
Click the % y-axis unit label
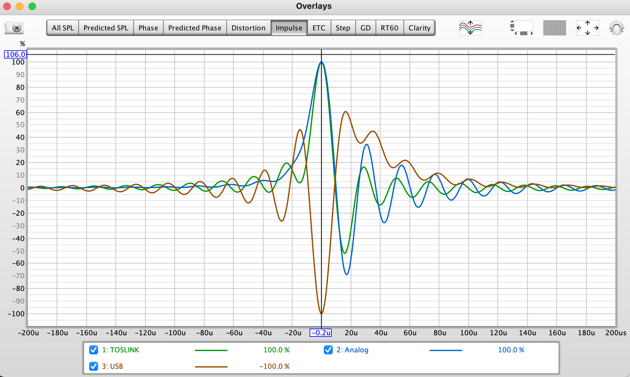pyautogui.click(x=22, y=44)
